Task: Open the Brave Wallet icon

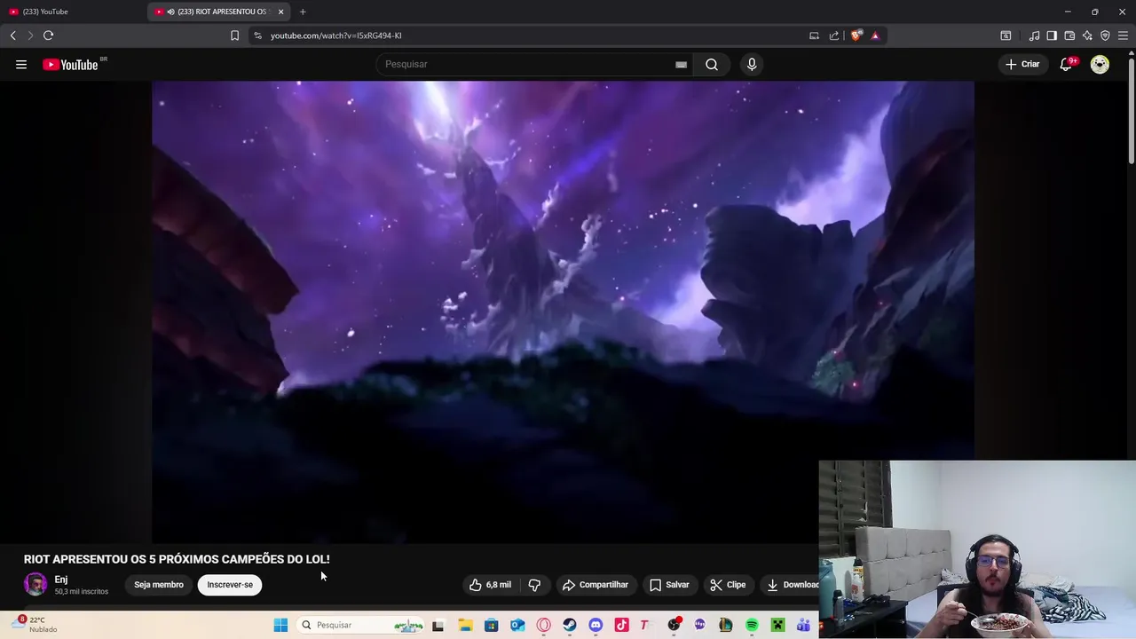Action: [x=1069, y=35]
